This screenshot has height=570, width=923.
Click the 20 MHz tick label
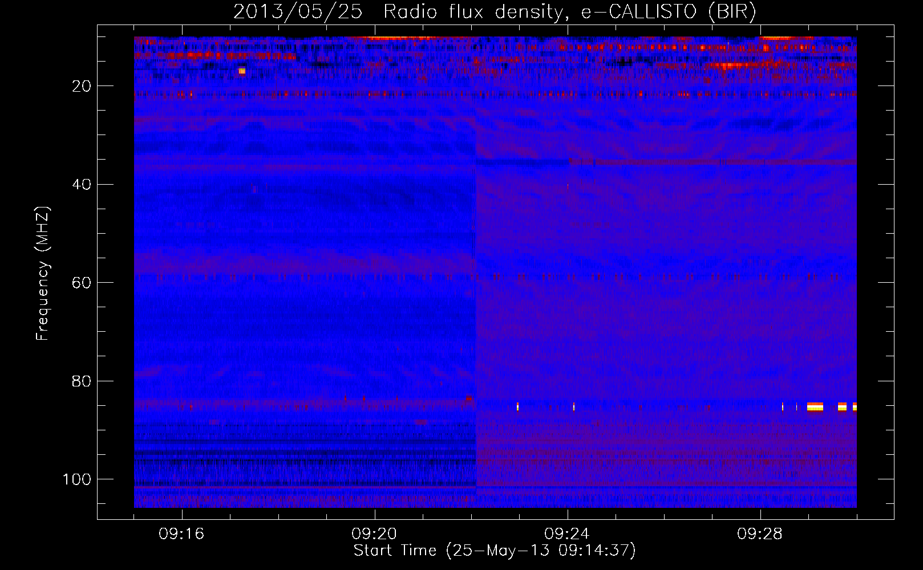82,86
